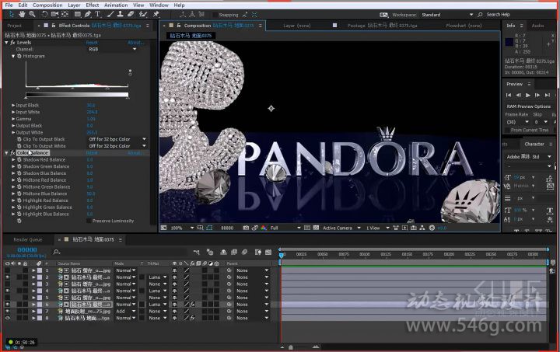The image size is (560, 352).
Task: Click the timeline search magnifier icon
Action: click(x=57, y=252)
